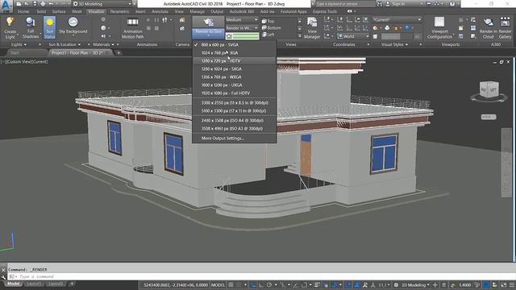
Task: Open the Render Gallery
Action: (x=506, y=28)
